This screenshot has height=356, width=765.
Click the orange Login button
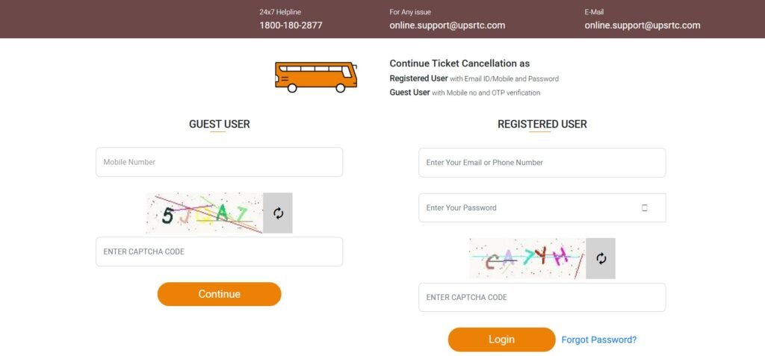pyautogui.click(x=501, y=340)
